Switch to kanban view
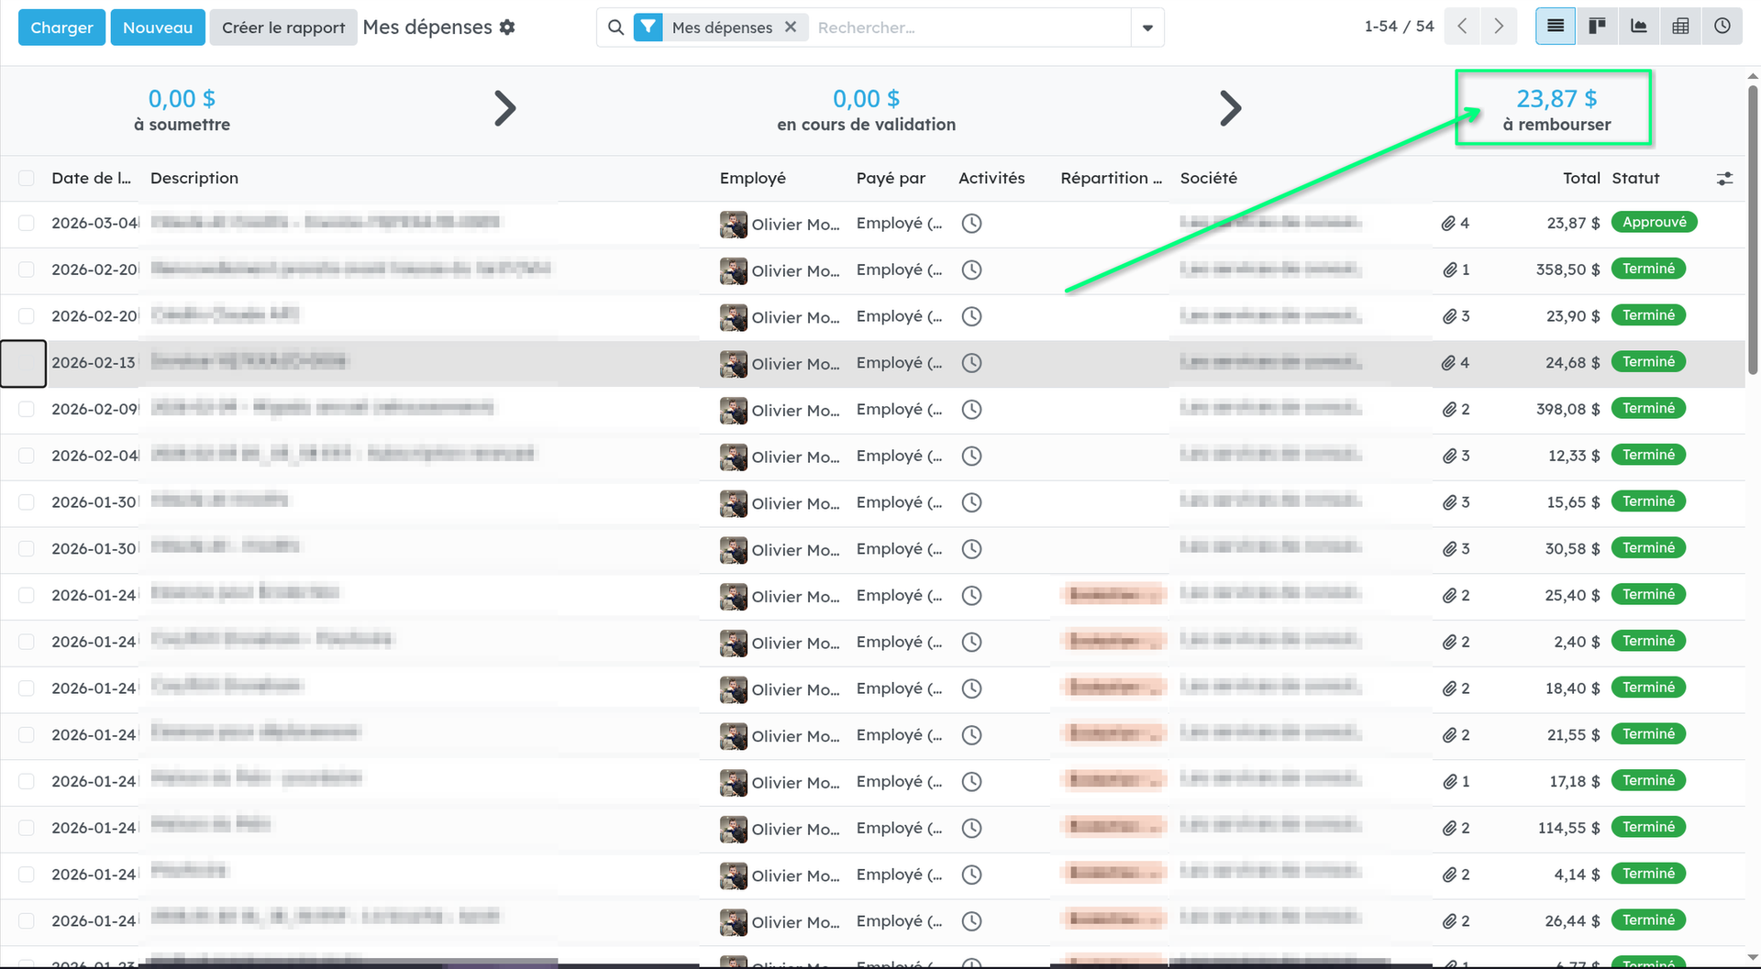Screen dimensions: 1761x969 coord(1597,27)
